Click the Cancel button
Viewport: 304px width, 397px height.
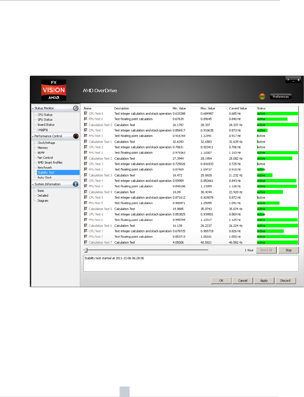tap(243, 281)
